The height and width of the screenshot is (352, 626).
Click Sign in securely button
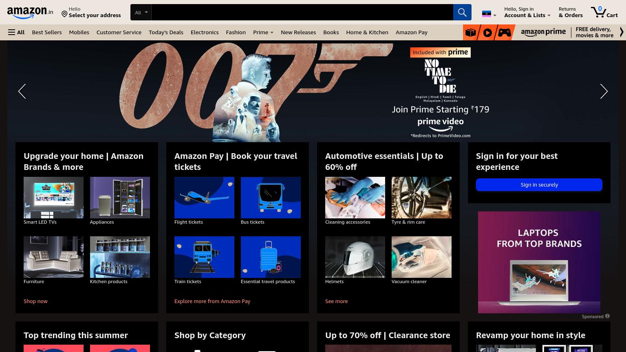coord(539,185)
